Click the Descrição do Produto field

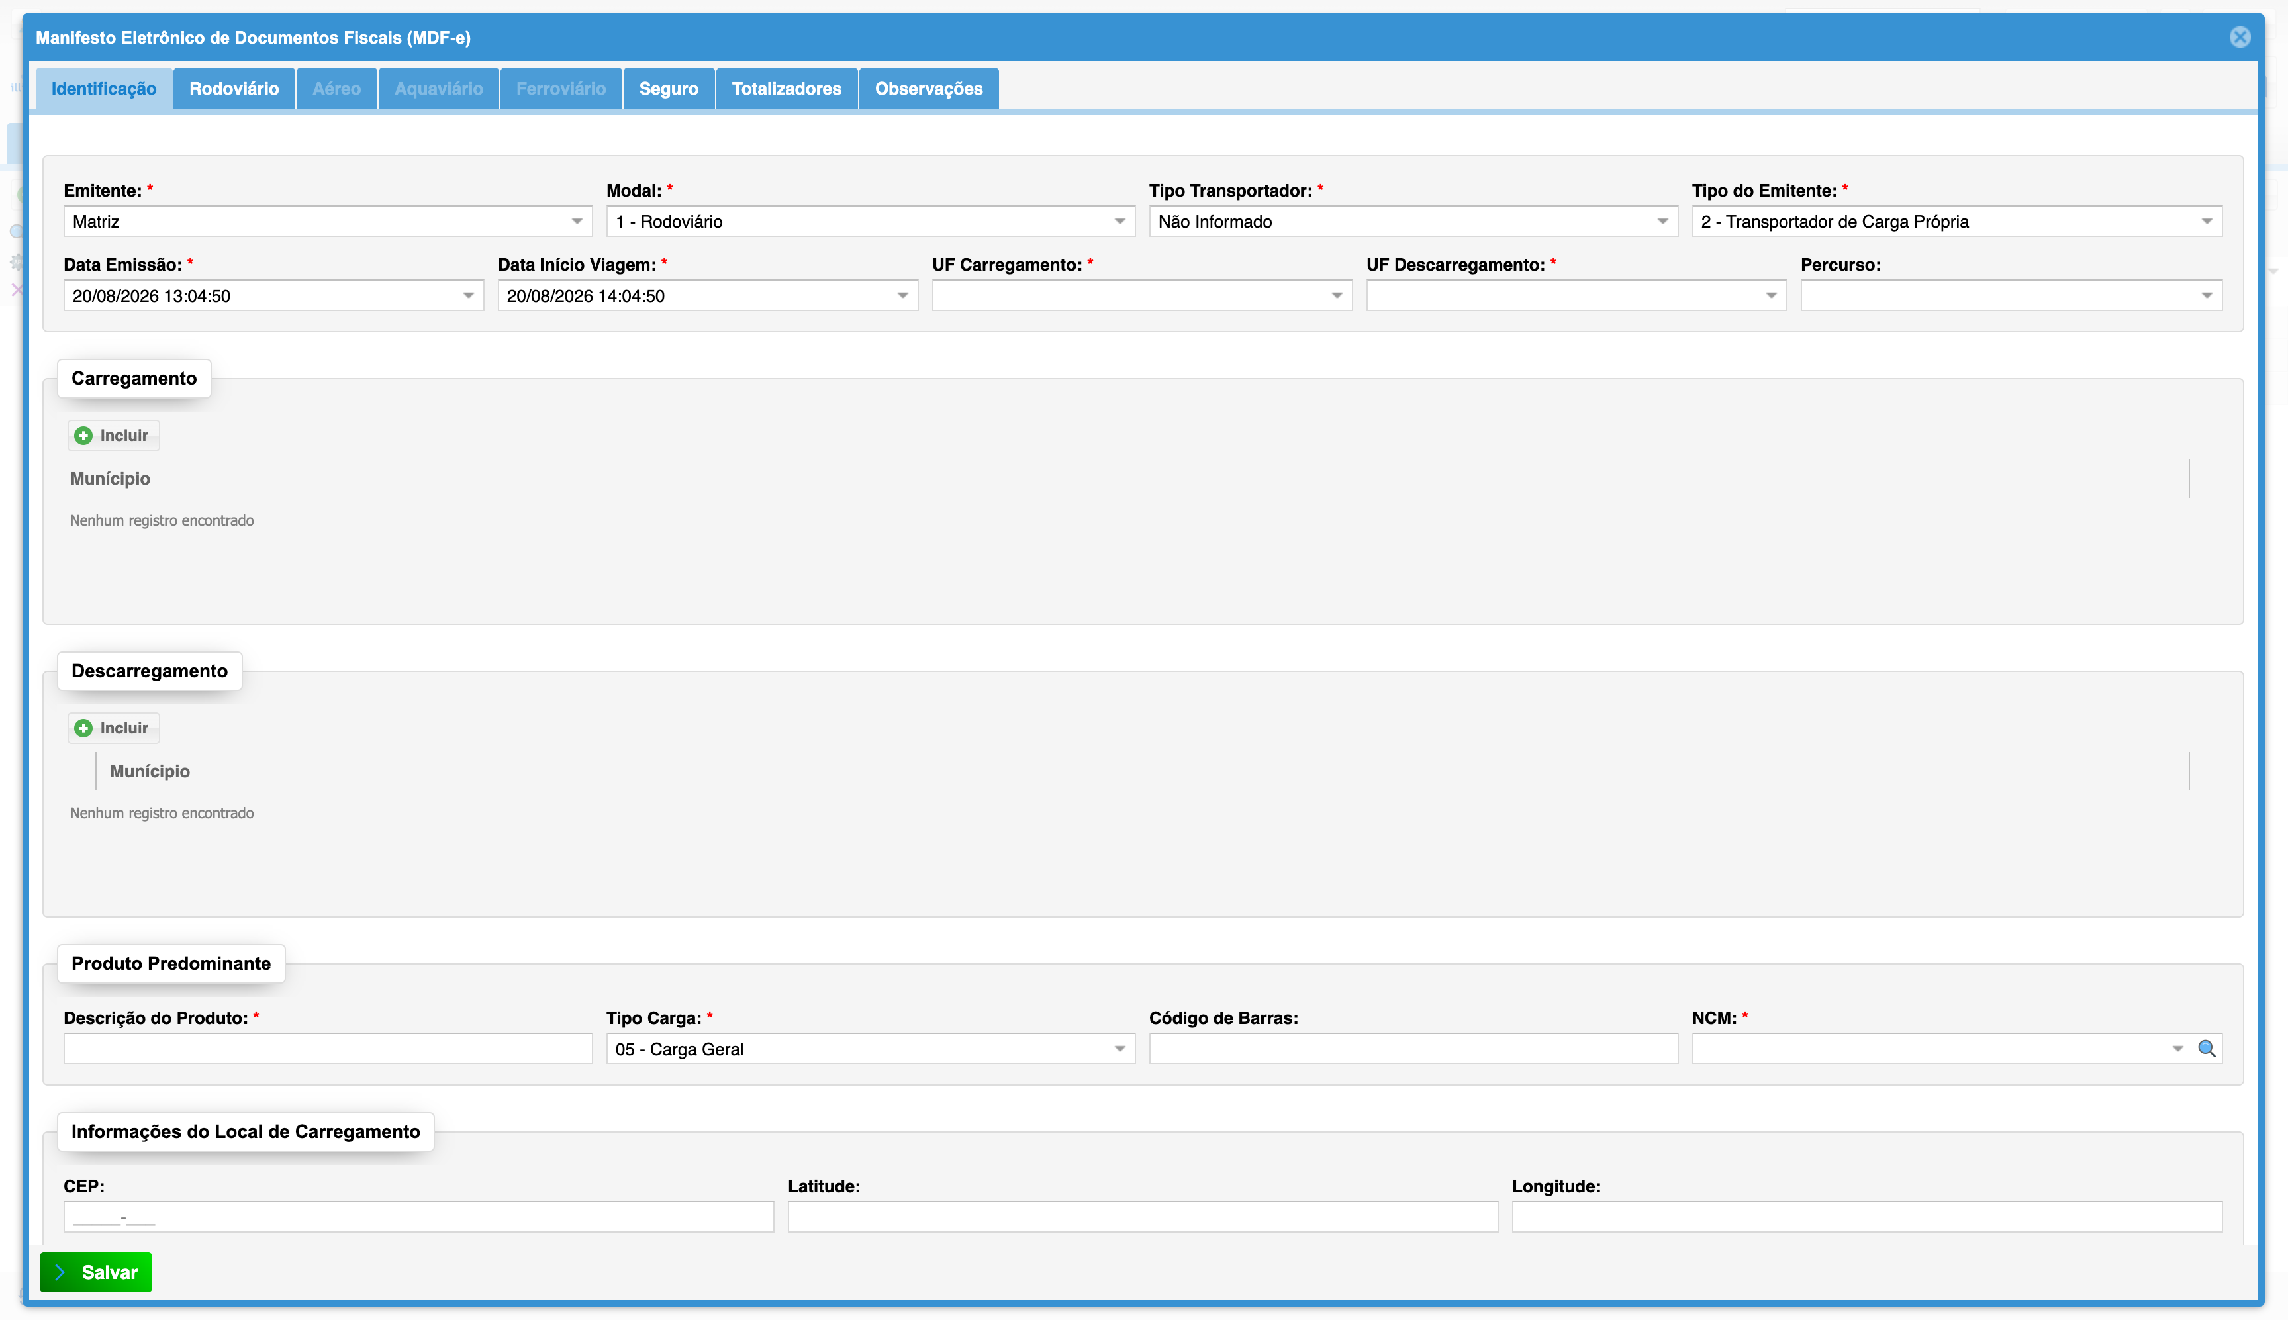pyautogui.click(x=327, y=1049)
